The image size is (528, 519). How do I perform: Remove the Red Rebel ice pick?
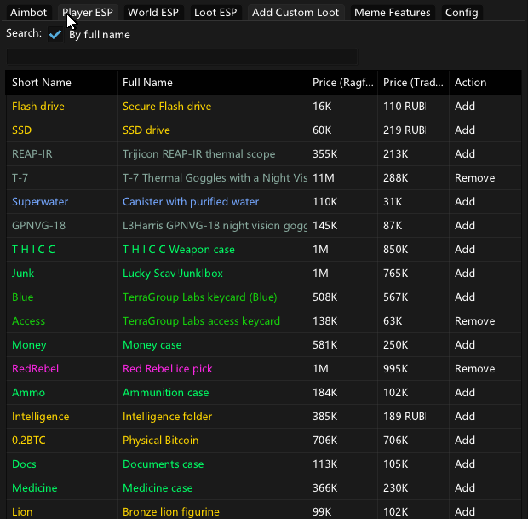474,369
